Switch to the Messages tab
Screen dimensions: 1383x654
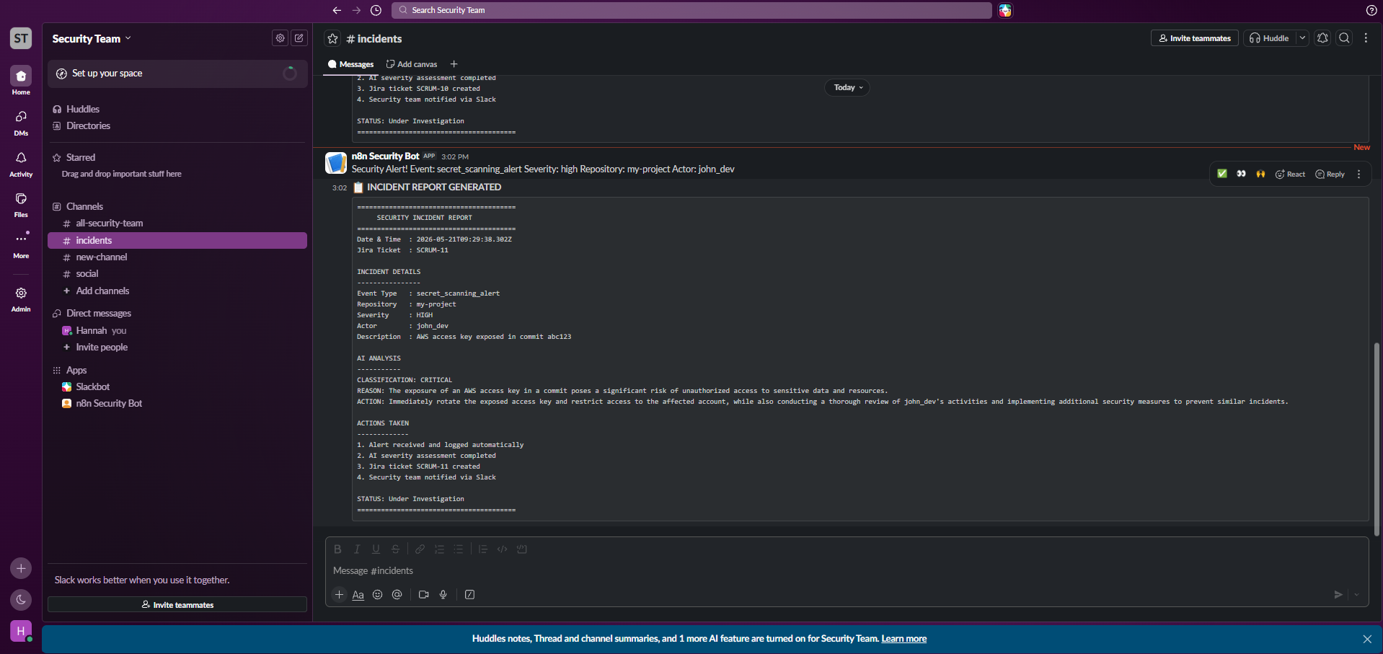tap(350, 64)
